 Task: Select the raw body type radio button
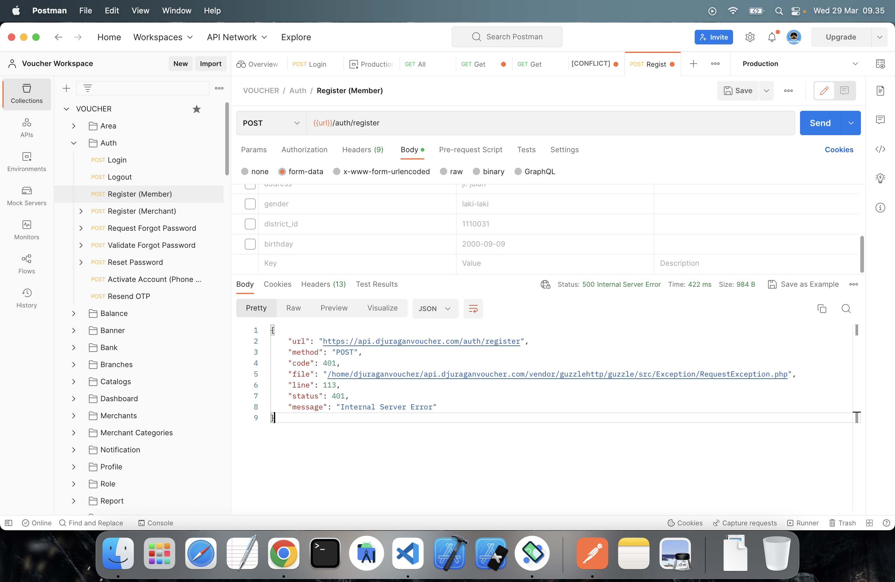(x=444, y=171)
